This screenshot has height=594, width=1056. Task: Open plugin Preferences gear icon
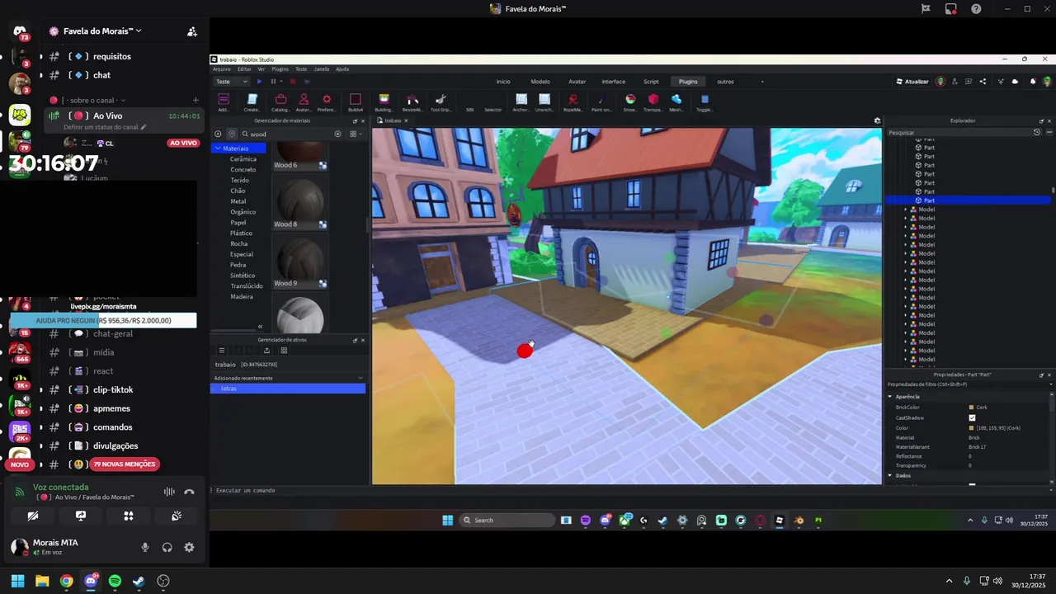coord(327,102)
